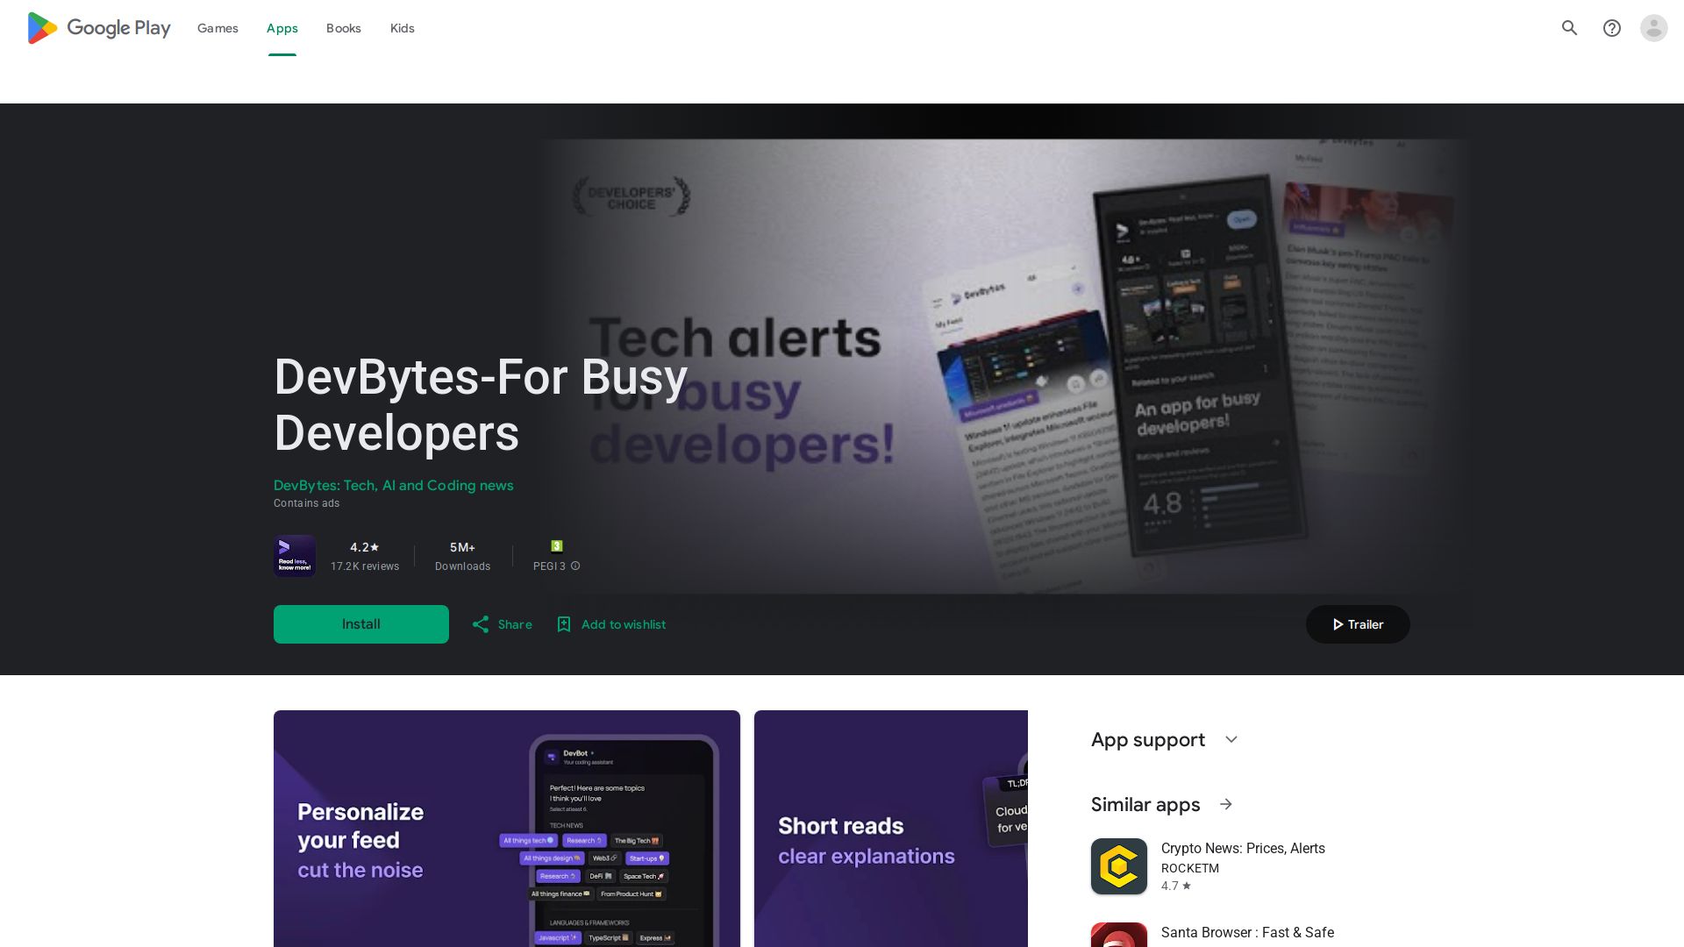The width and height of the screenshot is (1684, 947).
Task: Click the PEGI 3 info icon
Action: 575,566
